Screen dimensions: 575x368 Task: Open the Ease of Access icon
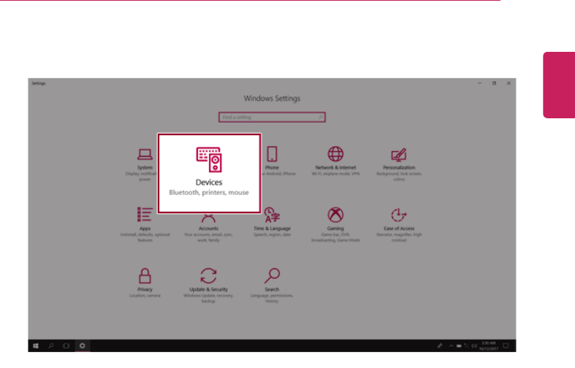[x=399, y=215]
